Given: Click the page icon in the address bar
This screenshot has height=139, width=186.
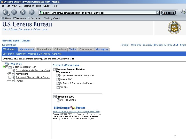Looking at the screenshot, I should click(x=41, y=13).
